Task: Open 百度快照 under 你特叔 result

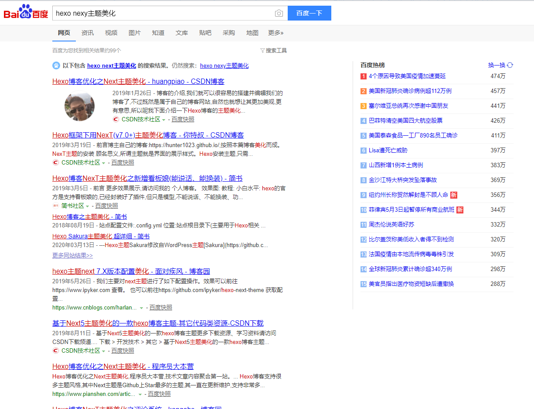Action: pos(122,162)
